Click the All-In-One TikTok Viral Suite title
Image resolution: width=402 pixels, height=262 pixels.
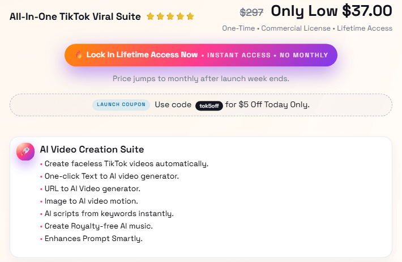75,16
